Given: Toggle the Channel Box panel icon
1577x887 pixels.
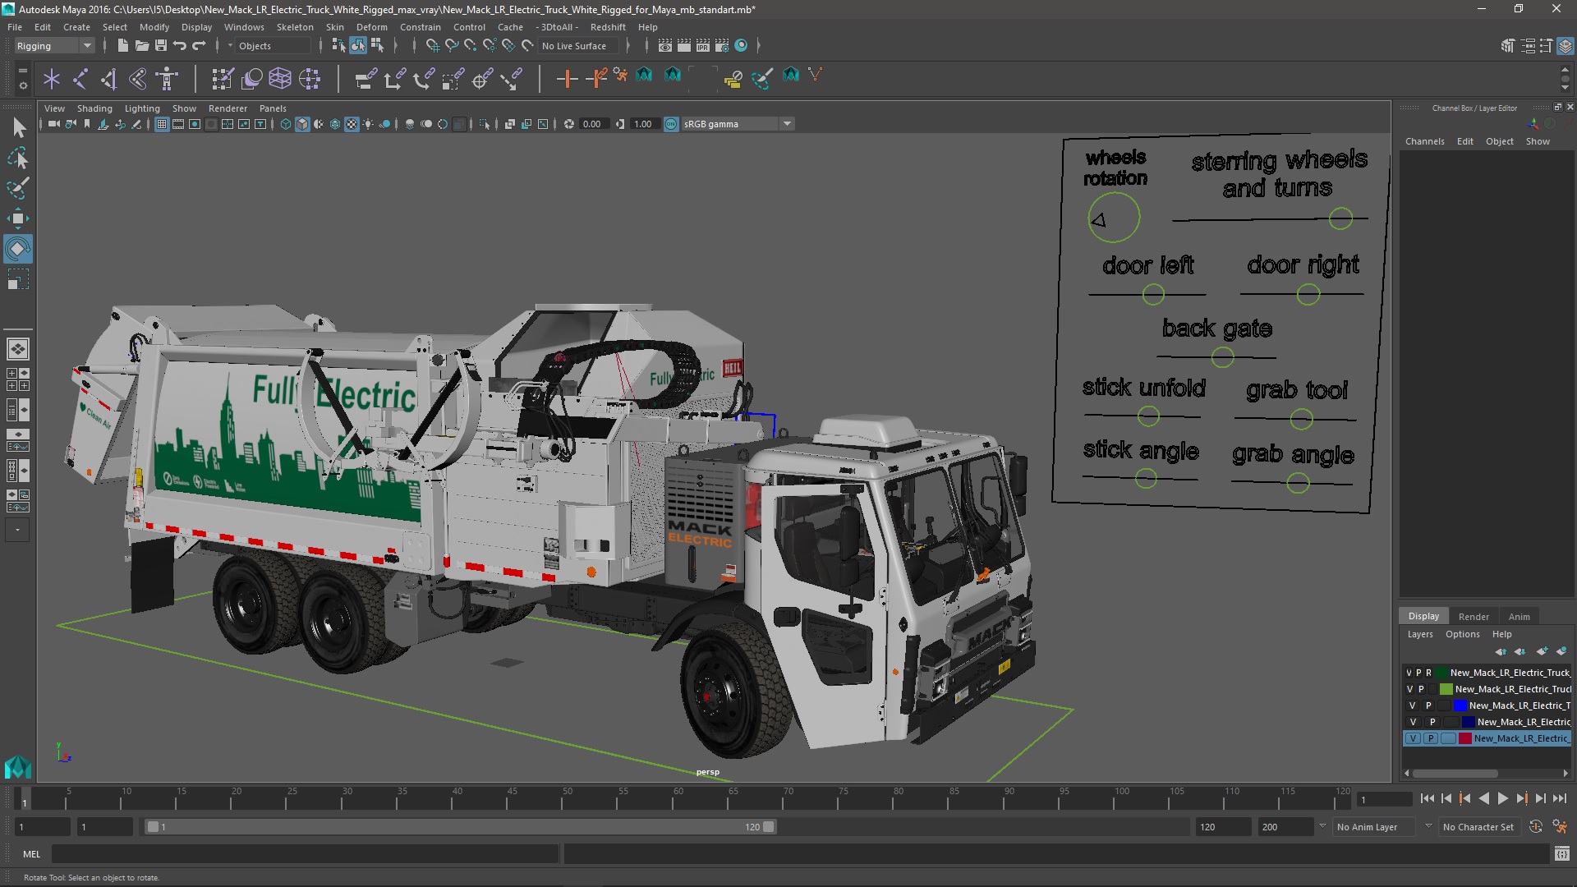Looking at the screenshot, I should (x=1566, y=46).
